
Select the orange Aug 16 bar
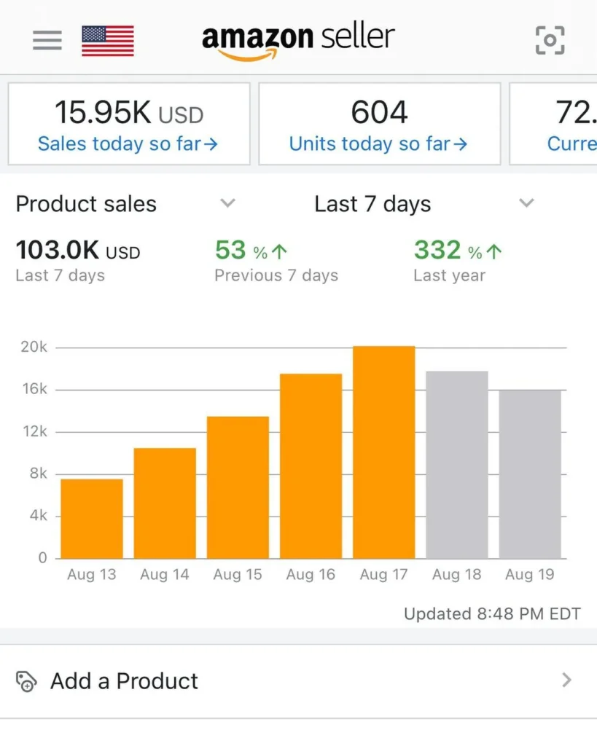(x=311, y=466)
